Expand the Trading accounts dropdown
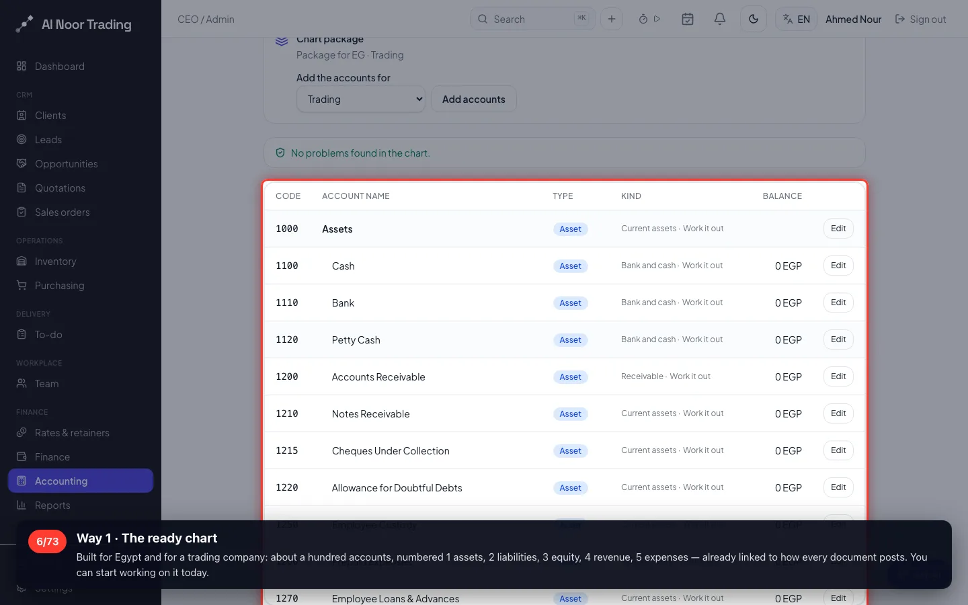 pos(361,99)
